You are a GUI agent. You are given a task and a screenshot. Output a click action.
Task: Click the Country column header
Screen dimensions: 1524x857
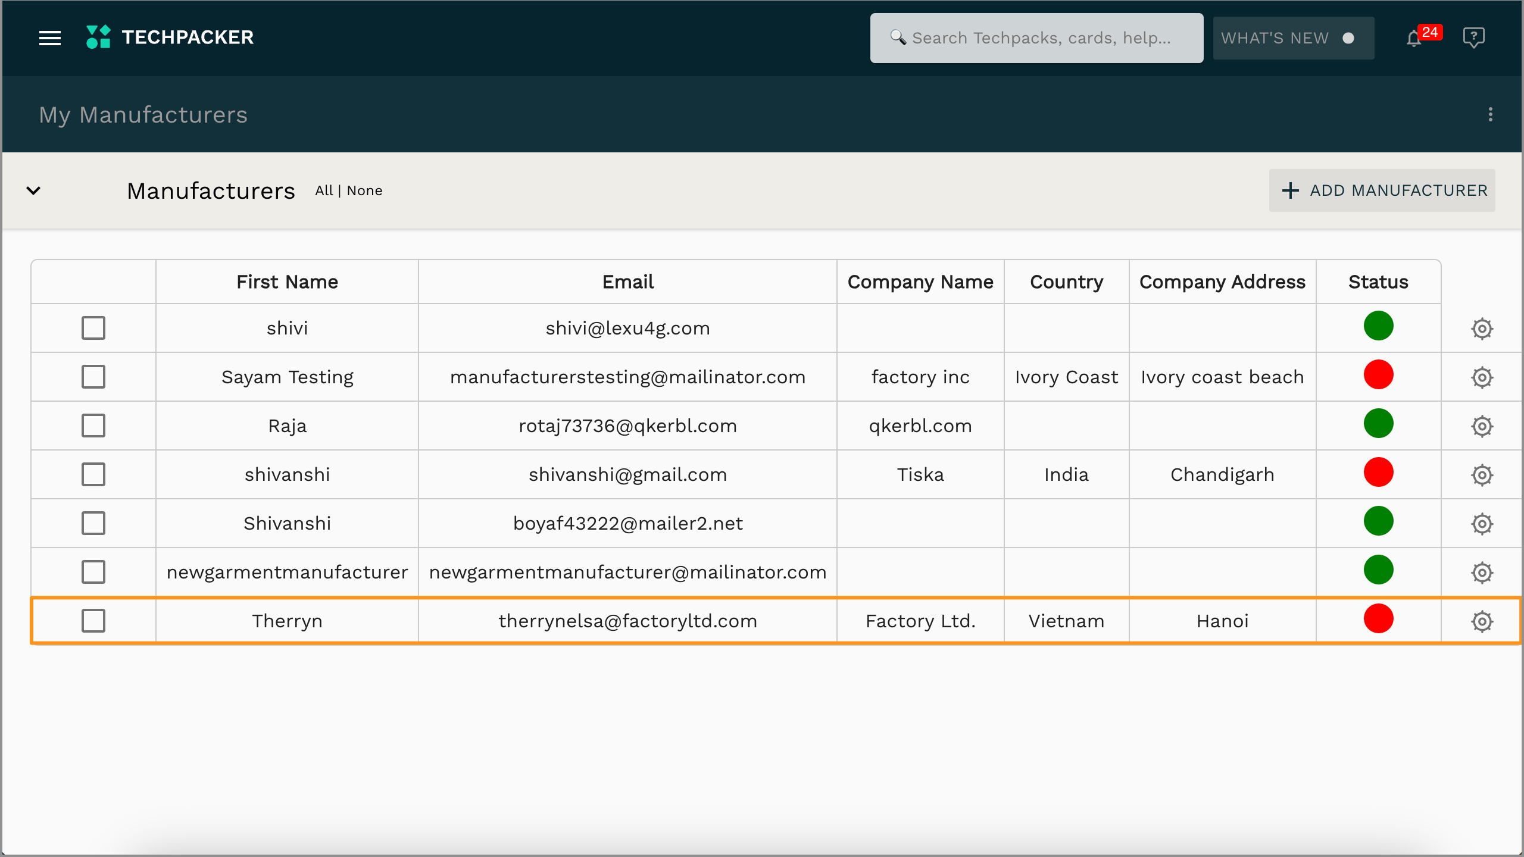pos(1066,282)
